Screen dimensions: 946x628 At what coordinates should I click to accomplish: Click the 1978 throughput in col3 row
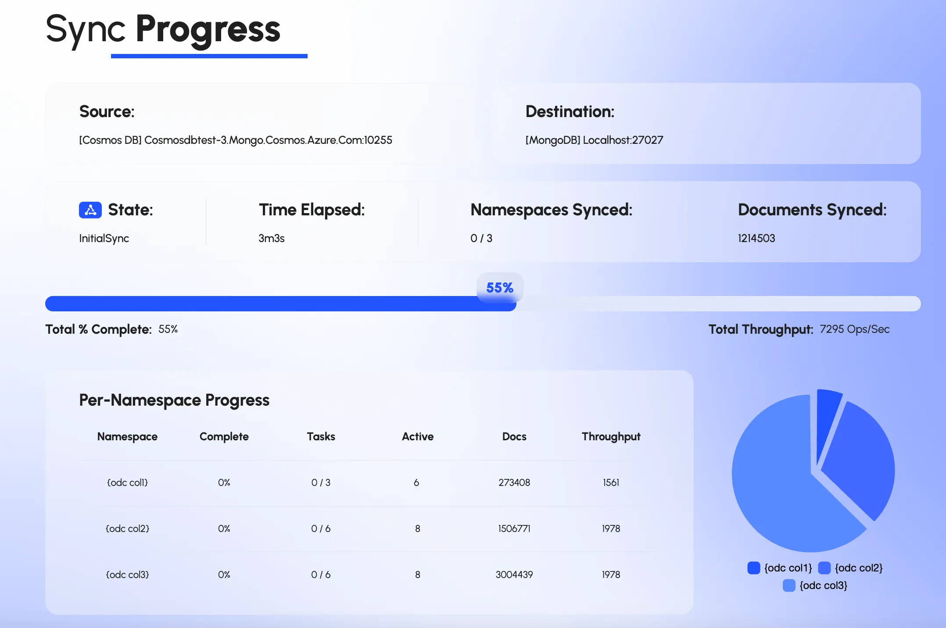pos(611,574)
